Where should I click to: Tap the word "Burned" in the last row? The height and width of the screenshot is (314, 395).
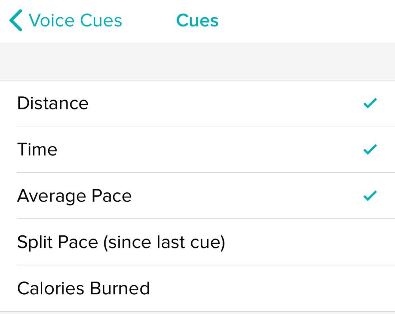pyautogui.click(x=120, y=288)
